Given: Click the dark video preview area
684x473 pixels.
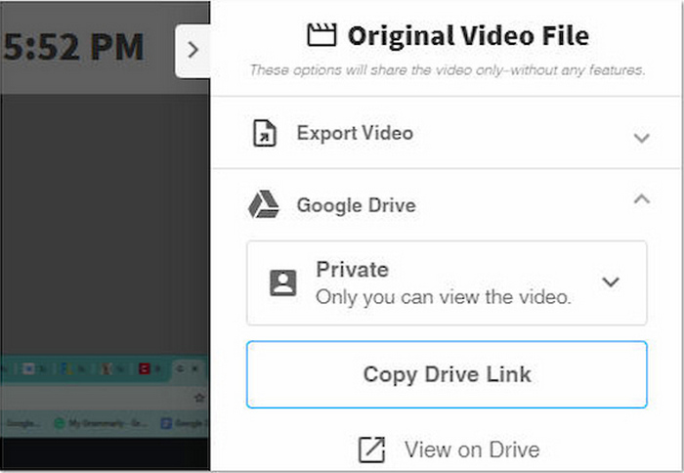Looking at the screenshot, I should tap(98, 215).
